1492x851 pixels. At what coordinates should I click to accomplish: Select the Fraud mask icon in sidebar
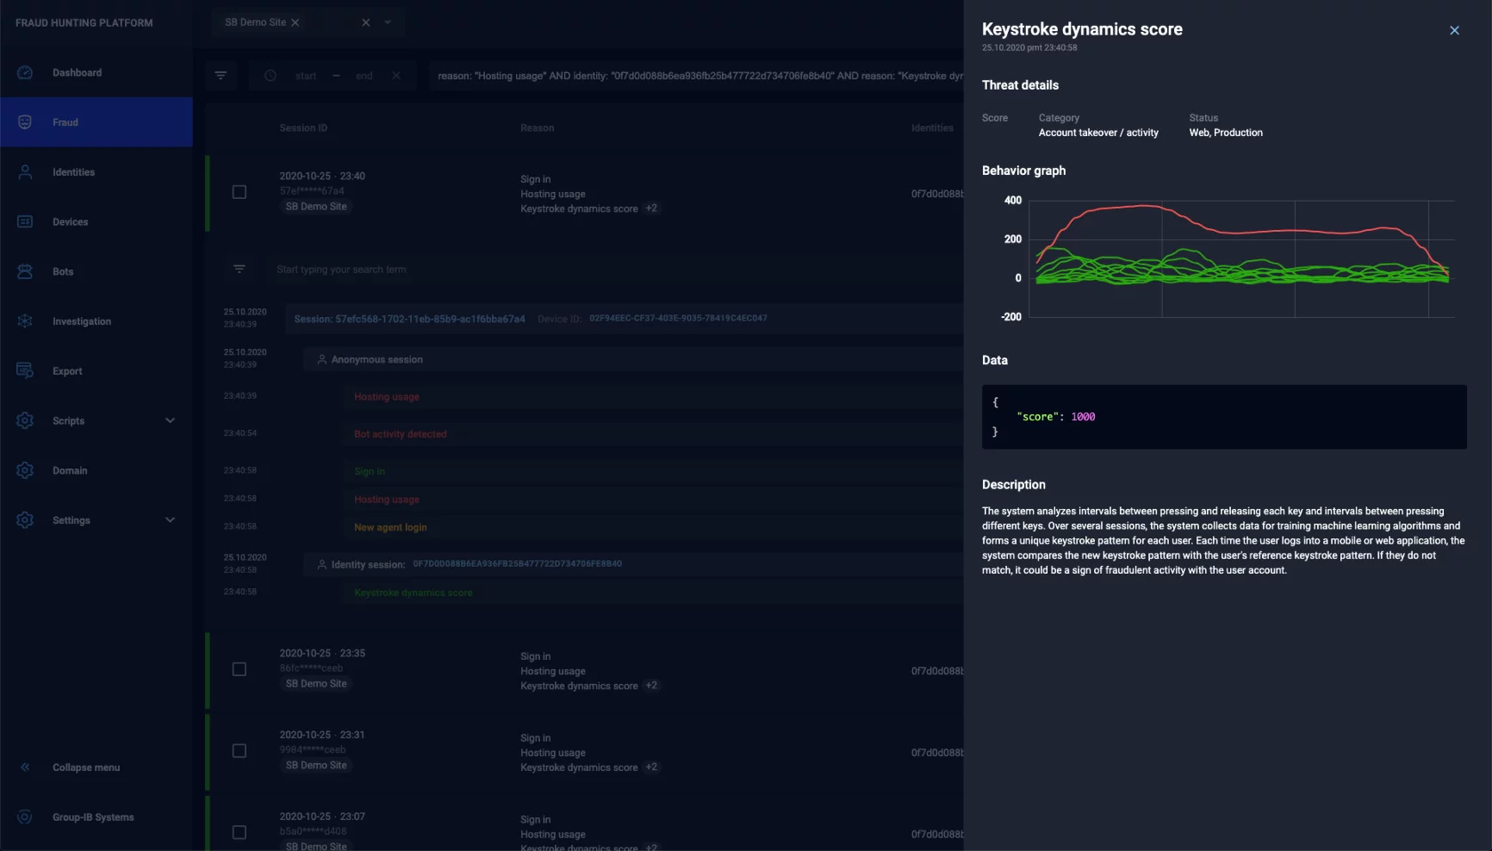24,122
